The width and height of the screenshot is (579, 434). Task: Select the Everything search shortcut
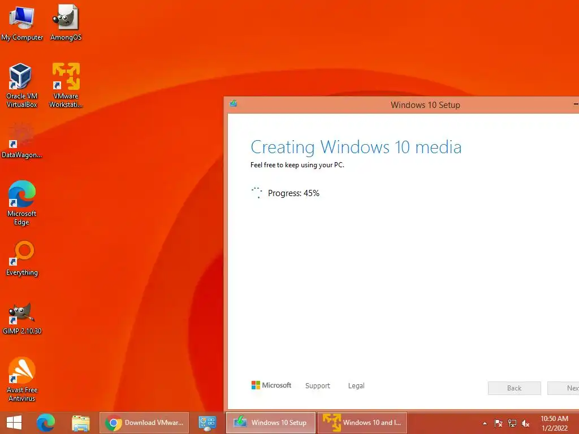22,258
